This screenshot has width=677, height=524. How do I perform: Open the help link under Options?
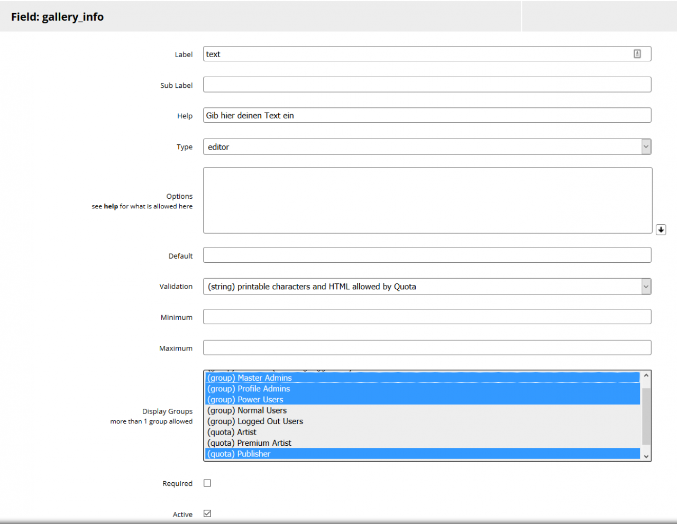[x=111, y=207]
